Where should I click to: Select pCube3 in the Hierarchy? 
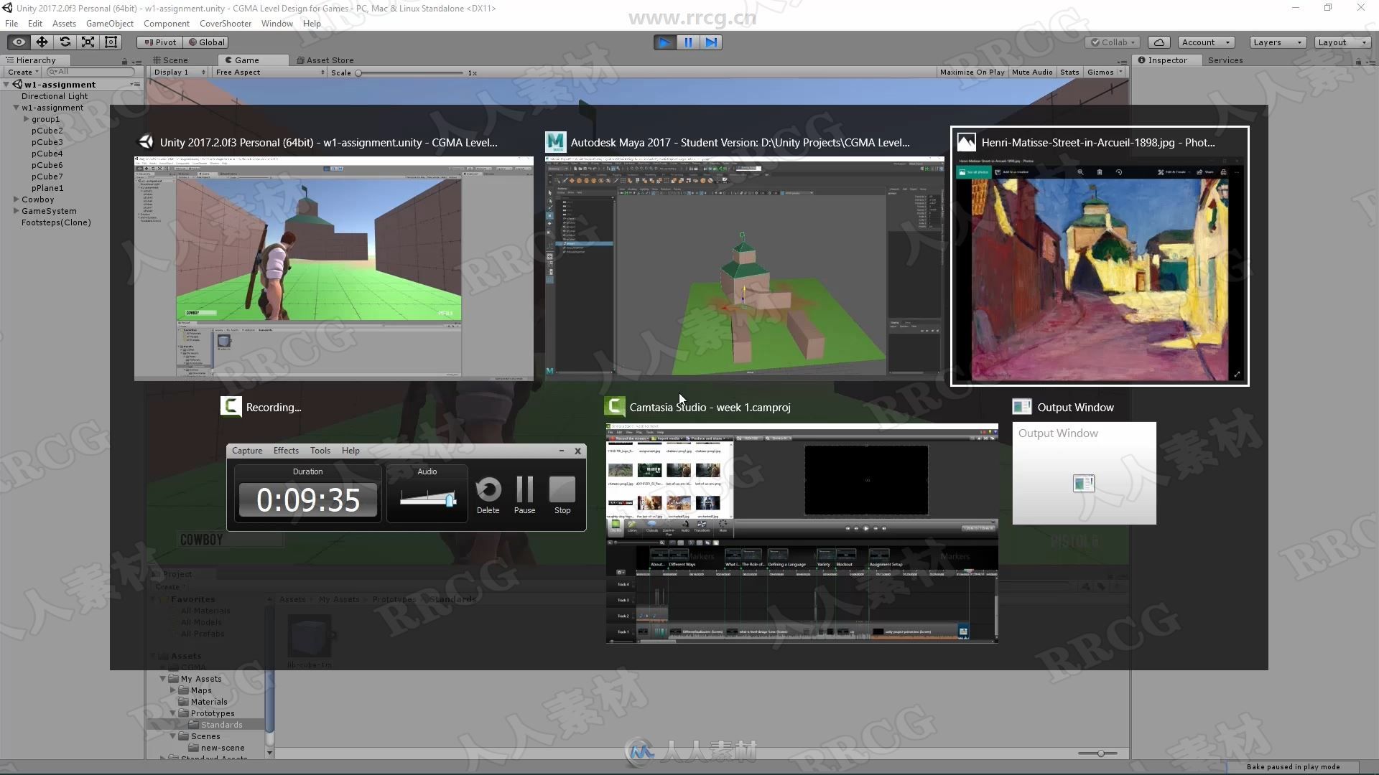(x=47, y=142)
